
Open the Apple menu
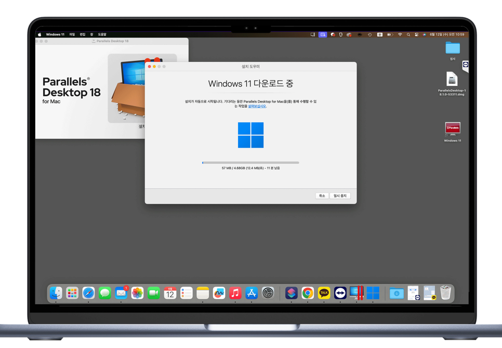39,35
